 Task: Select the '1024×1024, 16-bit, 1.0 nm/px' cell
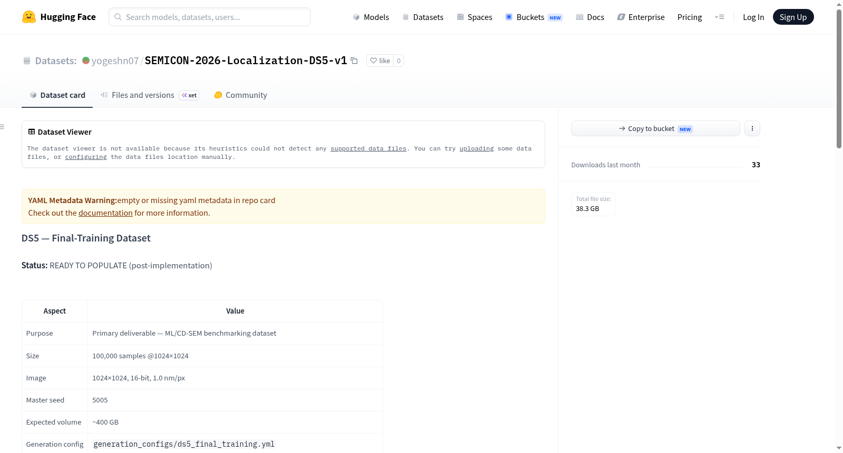coord(235,378)
